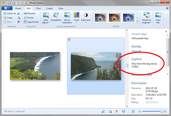
Task: Select the Edit tab
Action: tap(29, 8)
